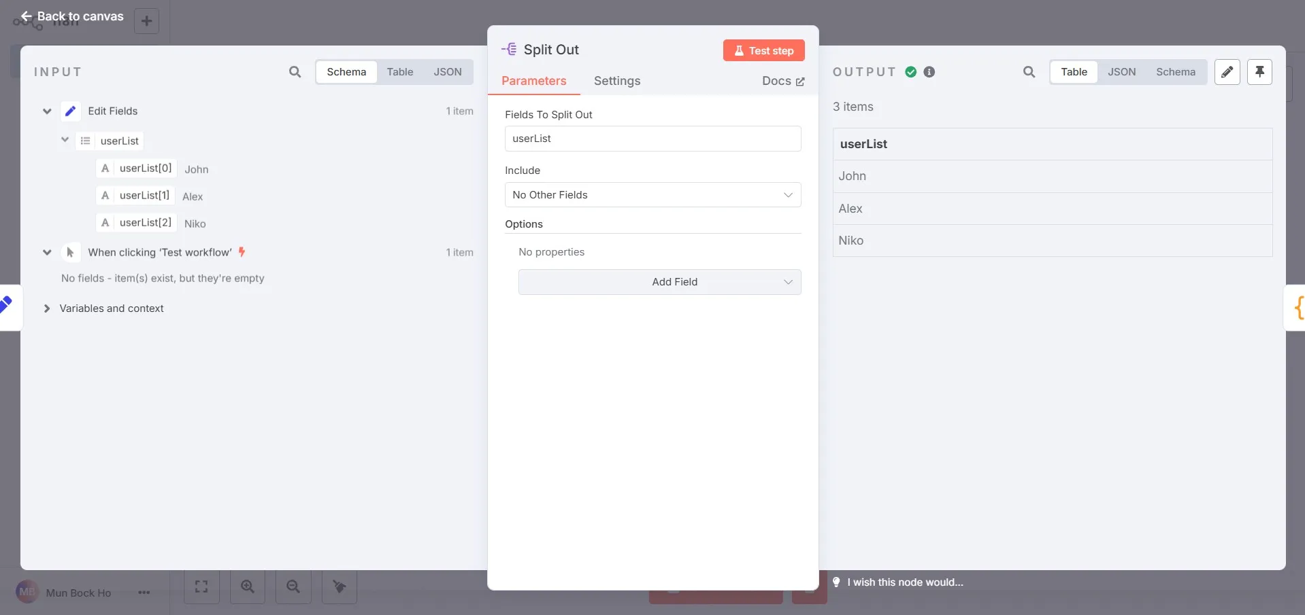This screenshot has width=1305, height=615.
Task: Open the Add Field dropdown
Action: [x=659, y=282]
